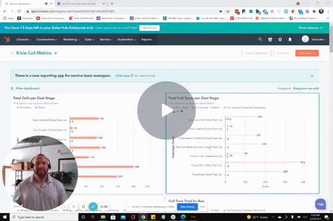The height and width of the screenshot is (221, 333).
Task: Open the notifications bell
Action: [290, 39]
